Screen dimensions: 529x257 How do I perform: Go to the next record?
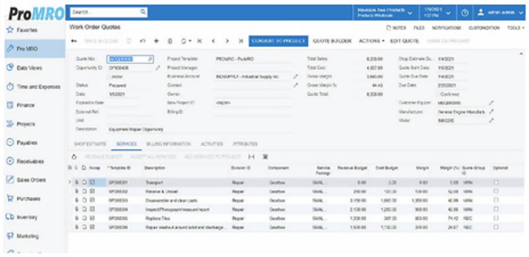tap(227, 41)
